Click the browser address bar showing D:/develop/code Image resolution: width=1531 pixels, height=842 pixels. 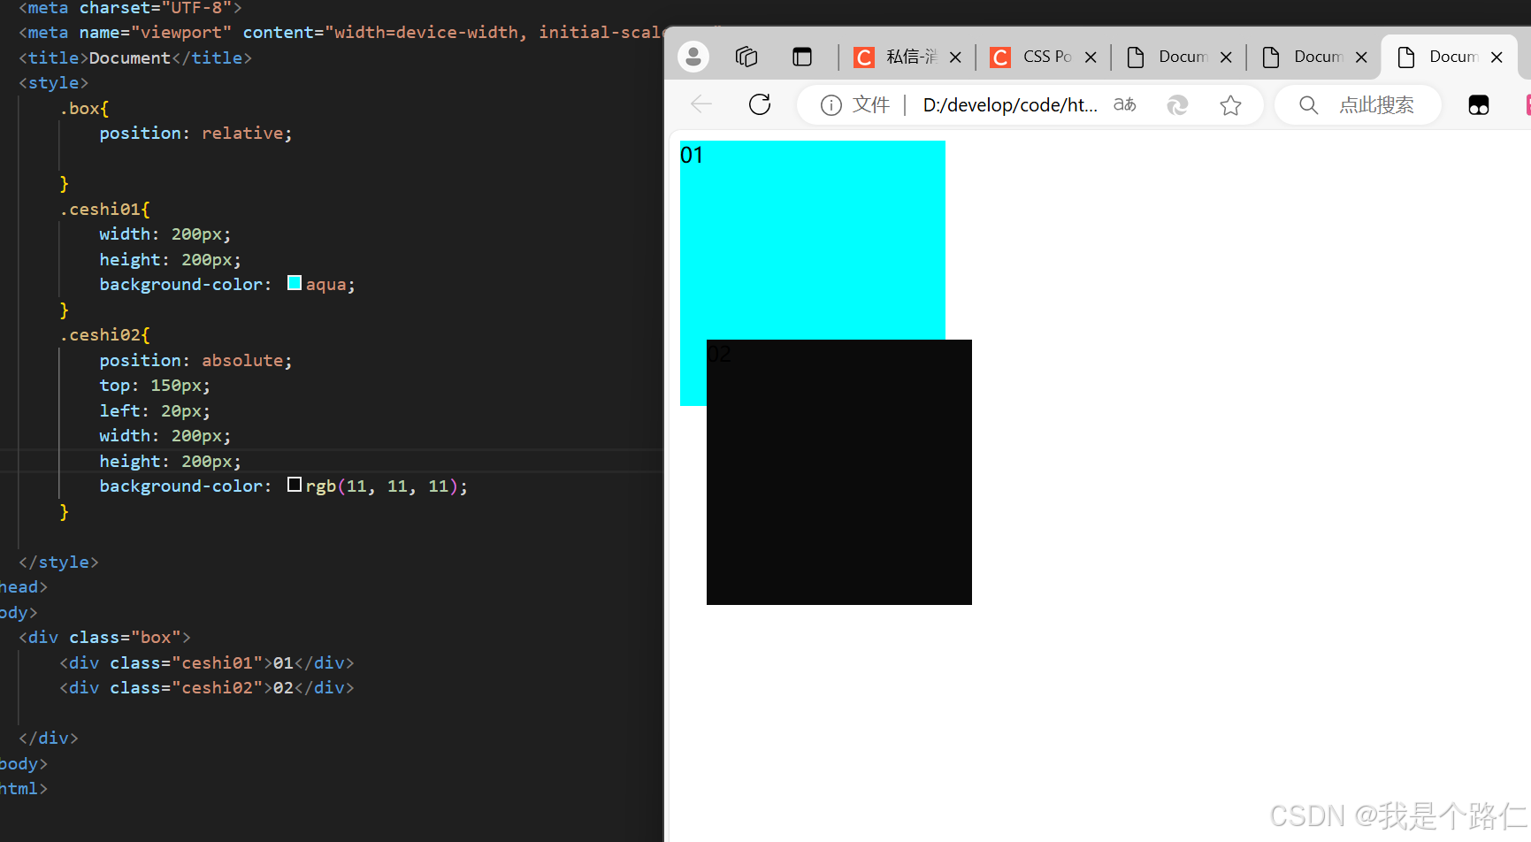[1008, 104]
